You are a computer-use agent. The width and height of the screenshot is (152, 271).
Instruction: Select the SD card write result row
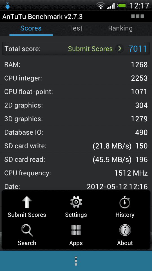76,146
